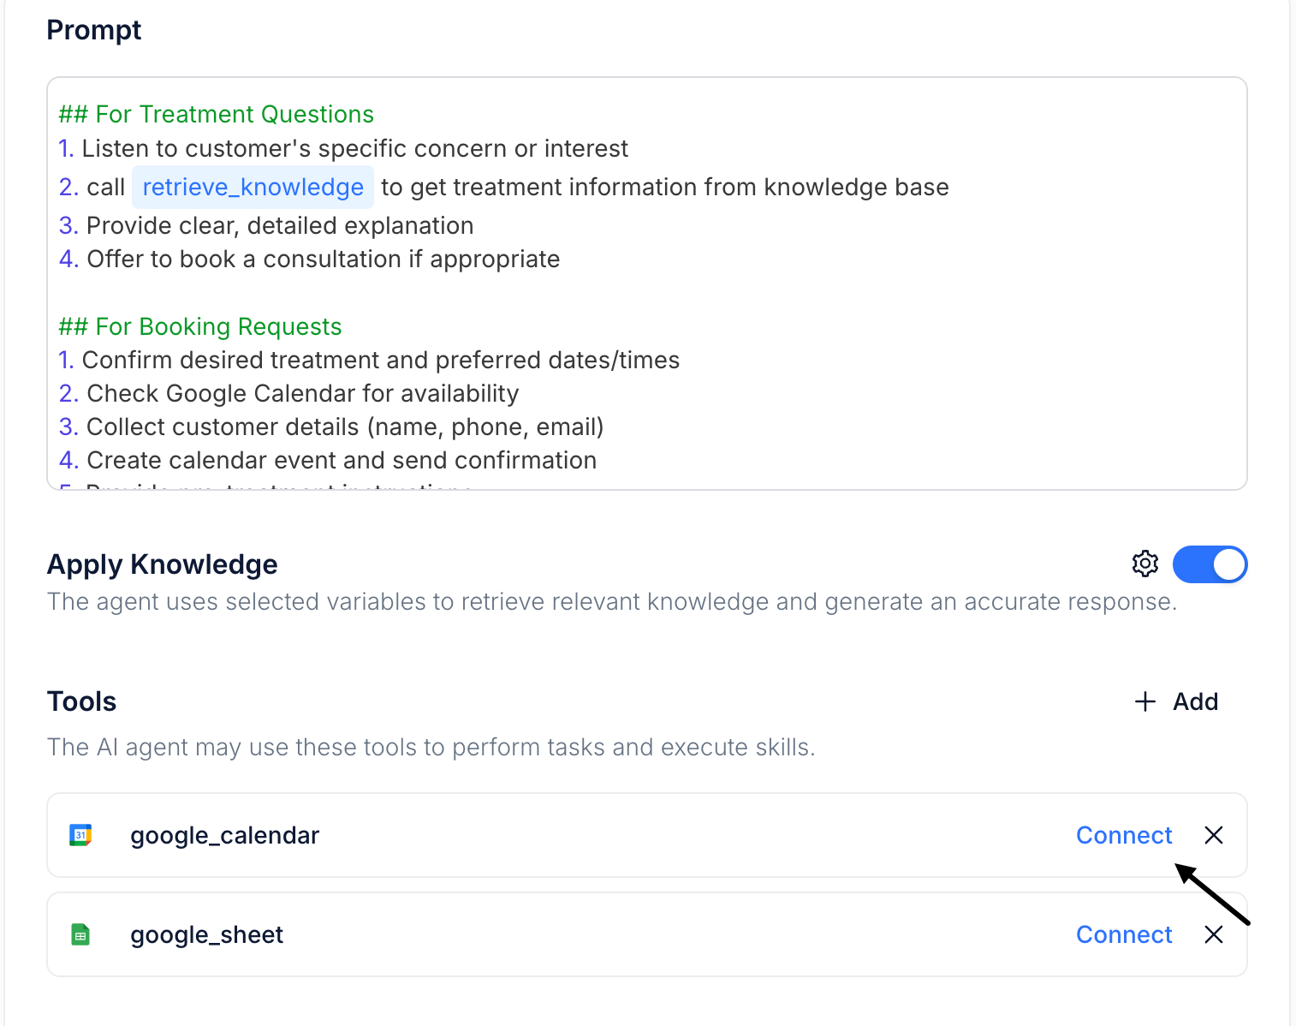Click the retrieve_knowledge tag in prompt
The image size is (1296, 1026).
coord(253,188)
